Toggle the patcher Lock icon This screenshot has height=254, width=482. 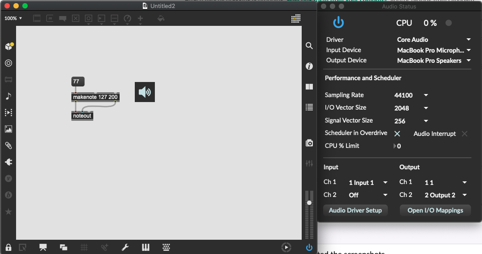click(8, 247)
